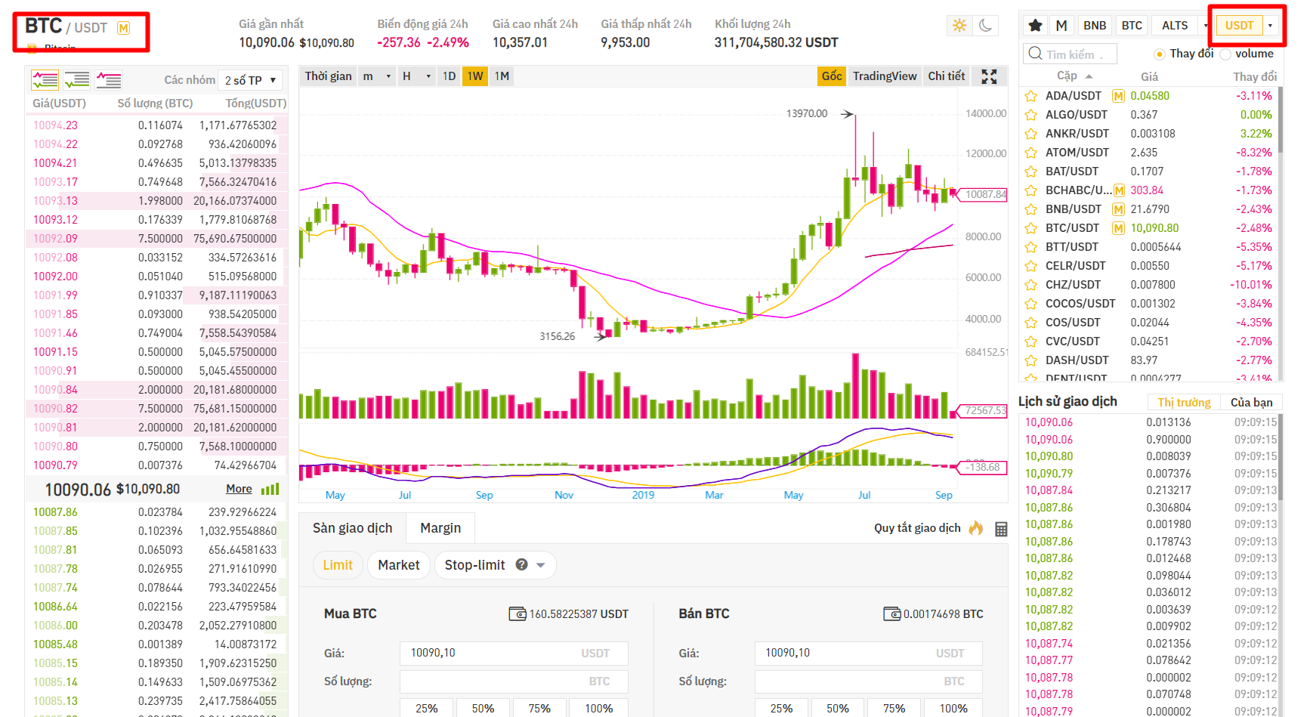This screenshot has width=1310, height=717.
Task: Open the USDT market dropdown arrow
Action: point(1270,26)
